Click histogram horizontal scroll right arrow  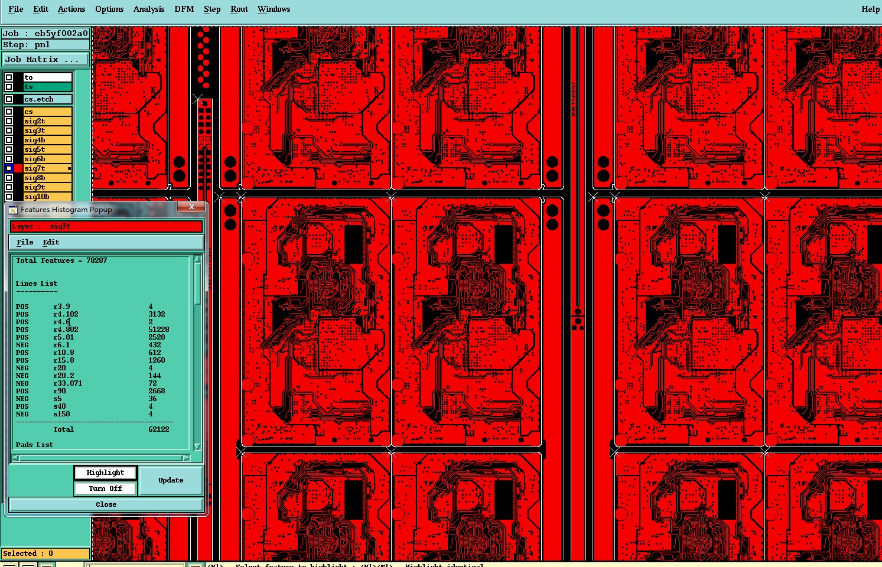click(x=187, y=458)
